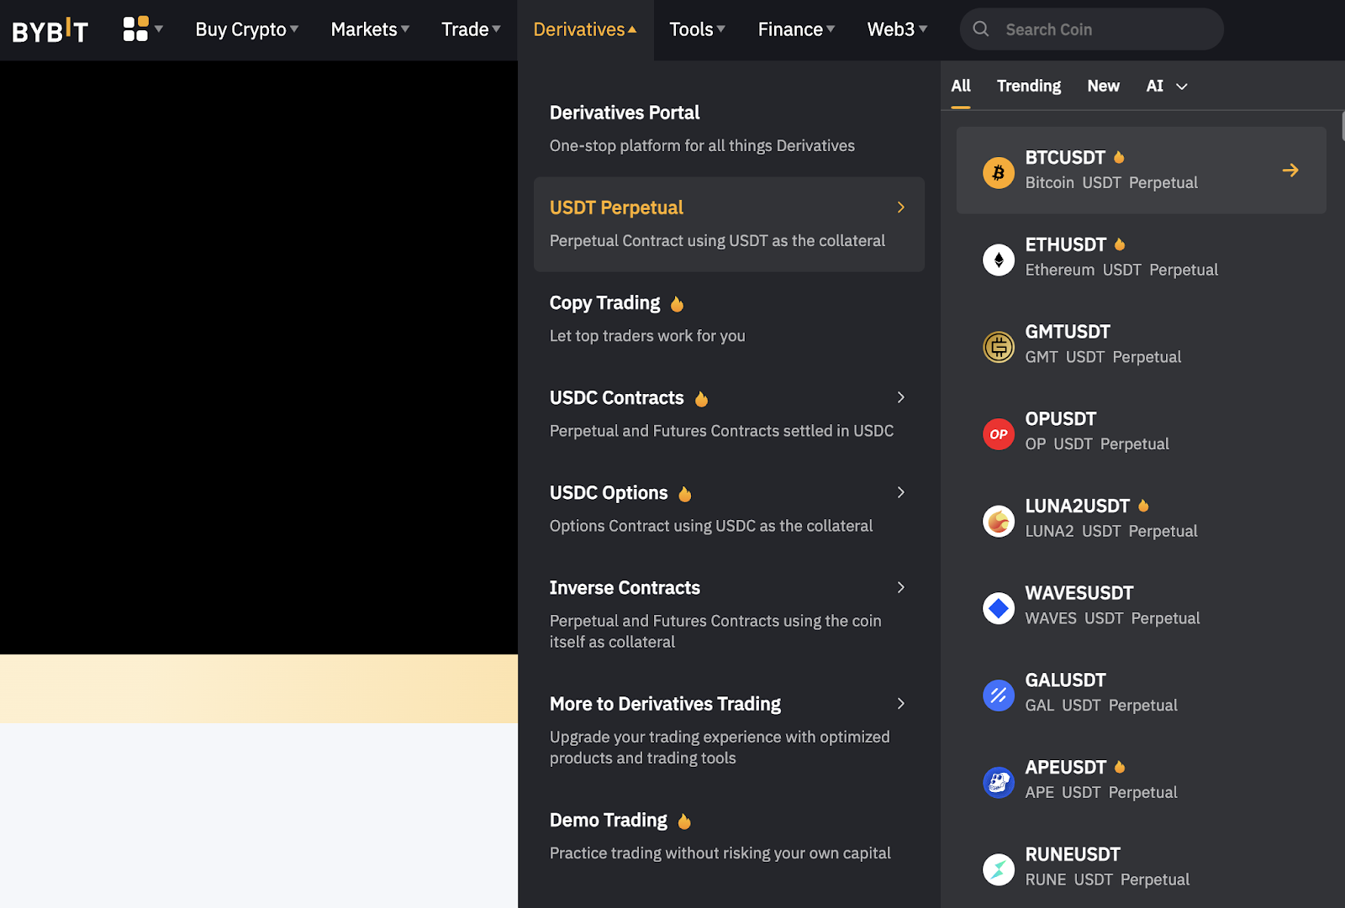
Task: Open the GMTUSDT perpetual contract
Action: (1141, 344)
